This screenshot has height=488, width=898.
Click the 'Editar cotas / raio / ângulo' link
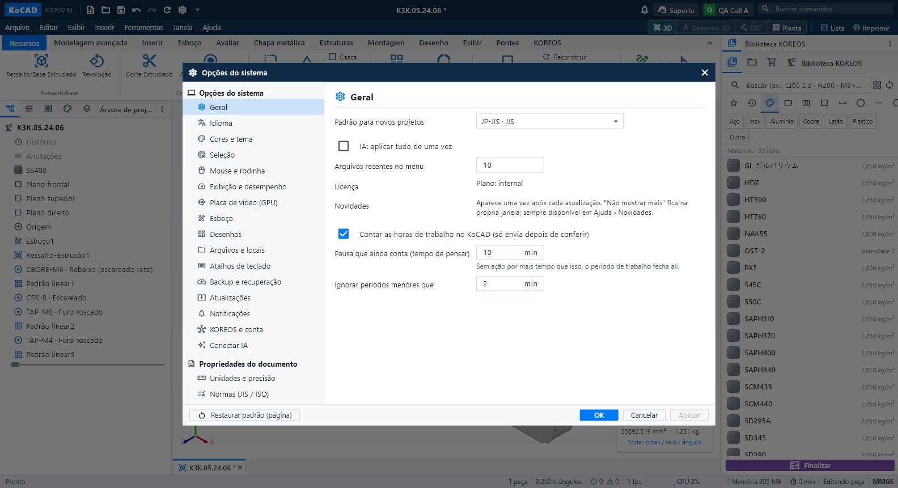click(664, 442)
